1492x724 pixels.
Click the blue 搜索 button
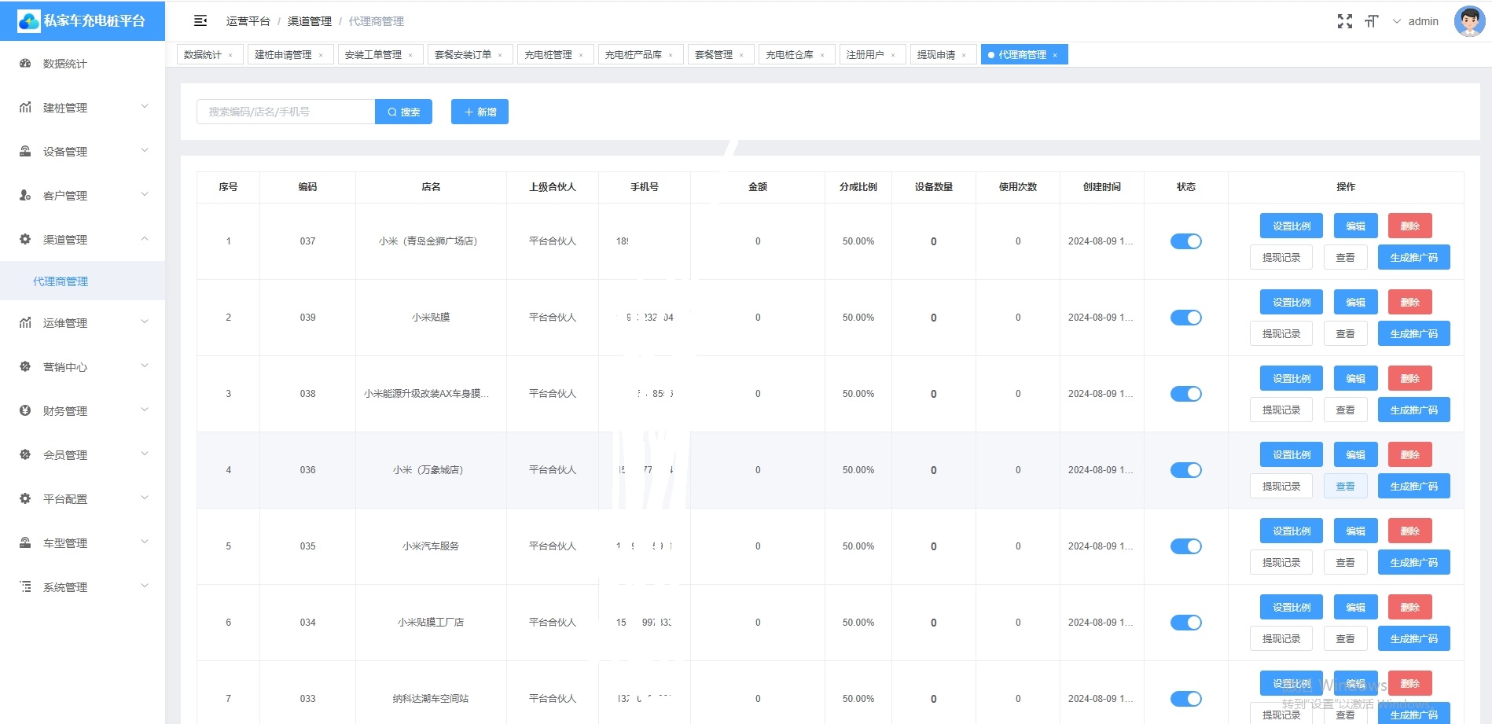point(403,112)
